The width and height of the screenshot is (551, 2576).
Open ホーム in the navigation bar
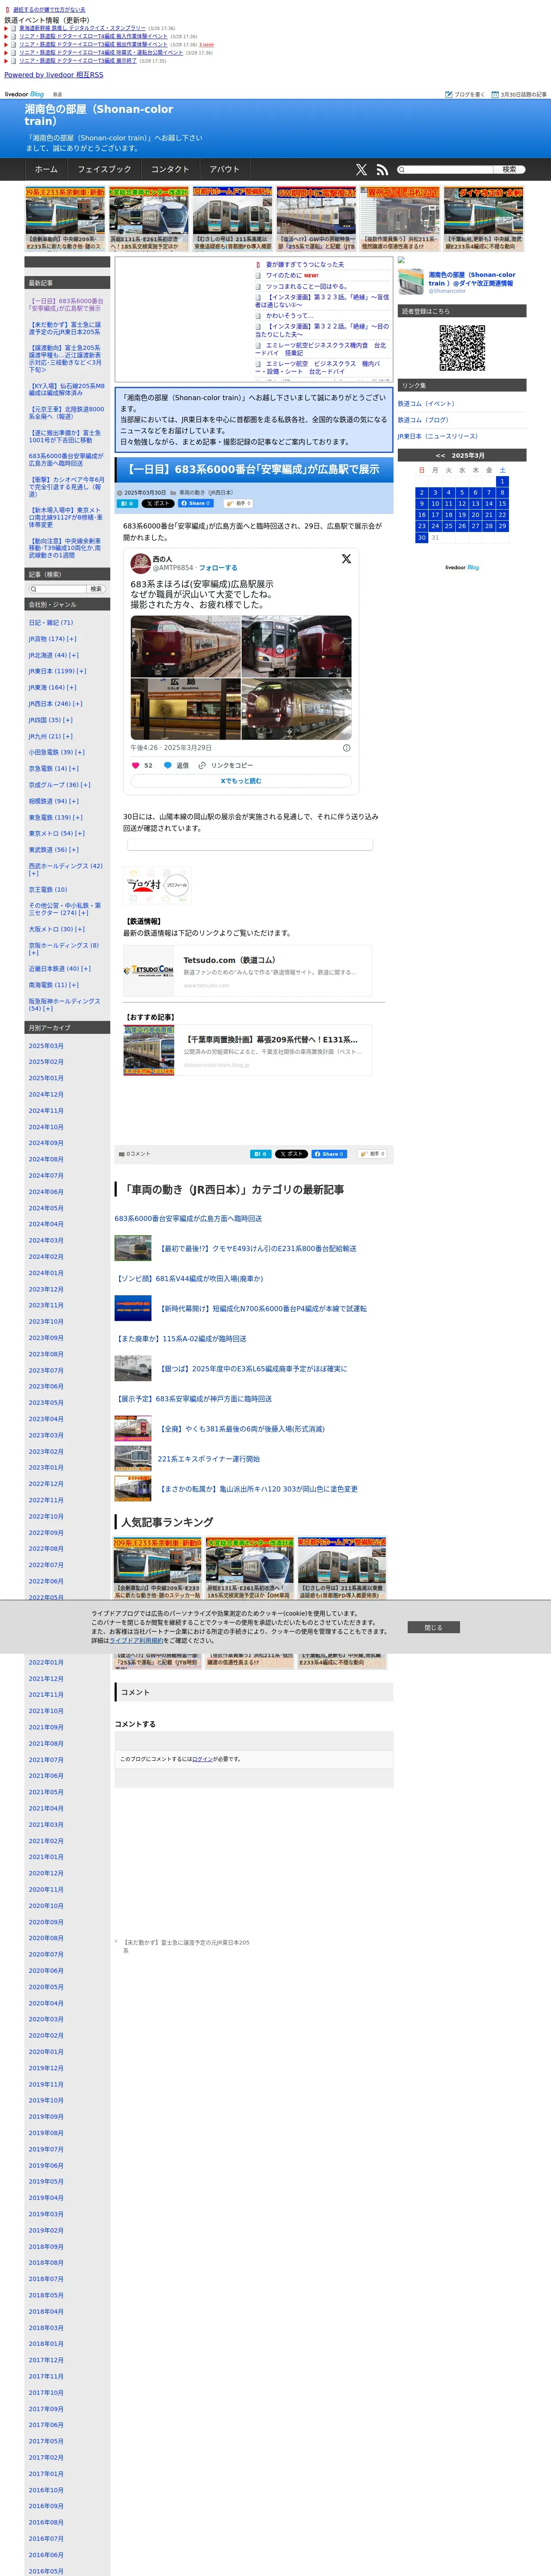click(x=46, y=170)
